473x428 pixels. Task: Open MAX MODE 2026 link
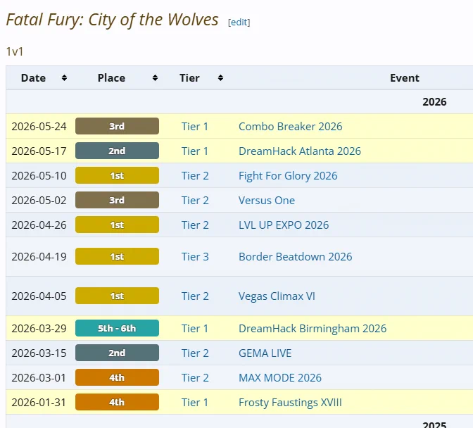[280, 377]
